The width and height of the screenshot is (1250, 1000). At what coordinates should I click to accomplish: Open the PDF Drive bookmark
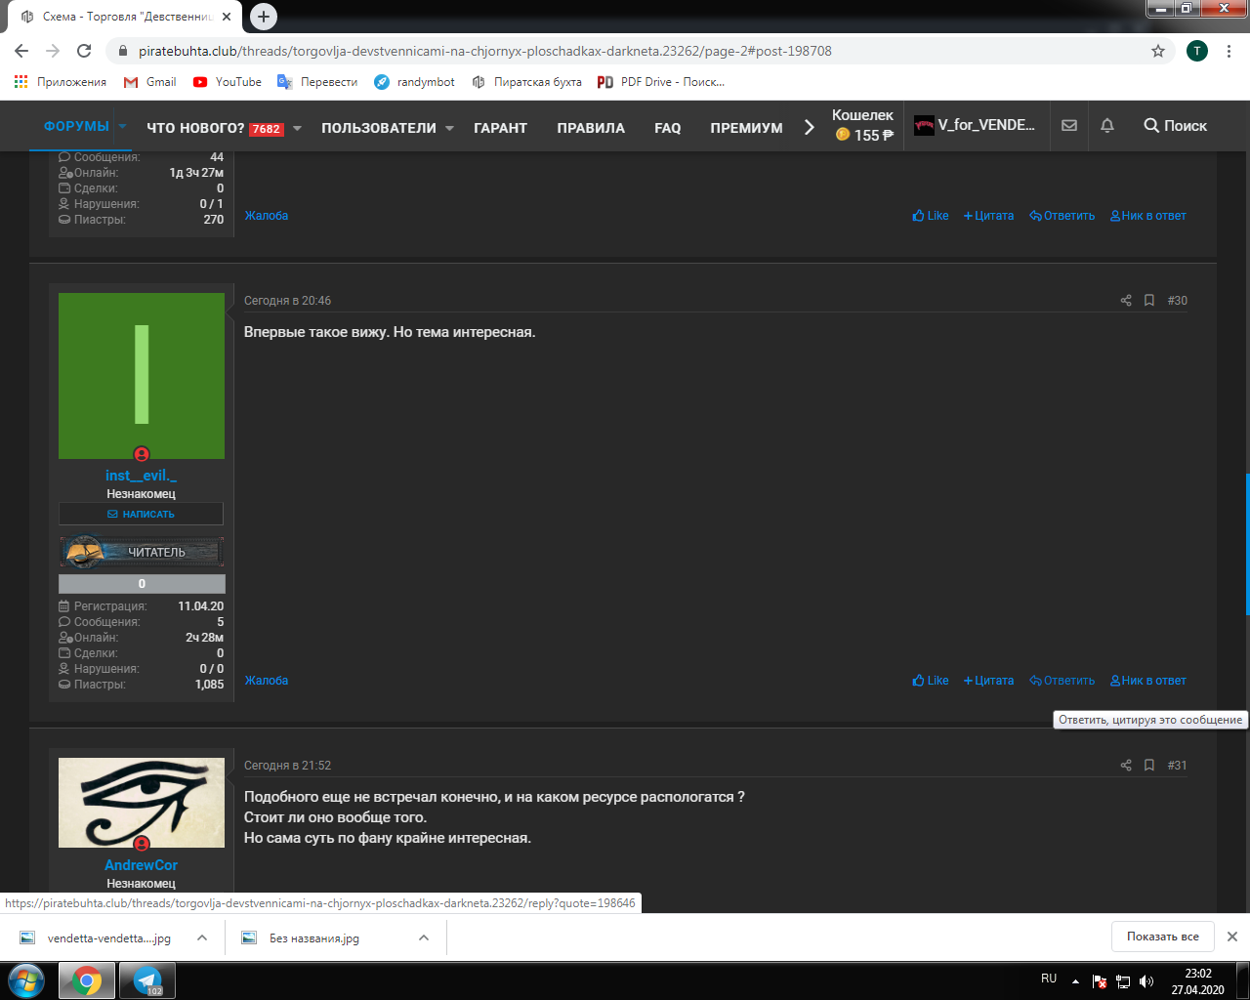click(x=661, y=82)
